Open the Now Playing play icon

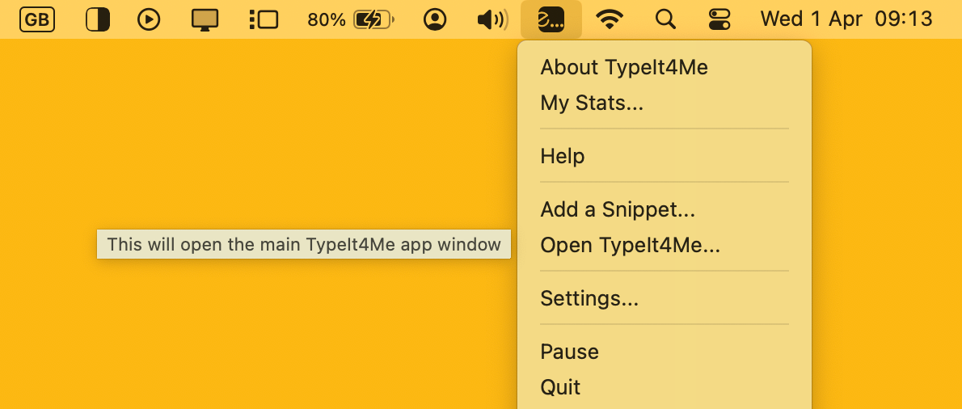point(149,19)
